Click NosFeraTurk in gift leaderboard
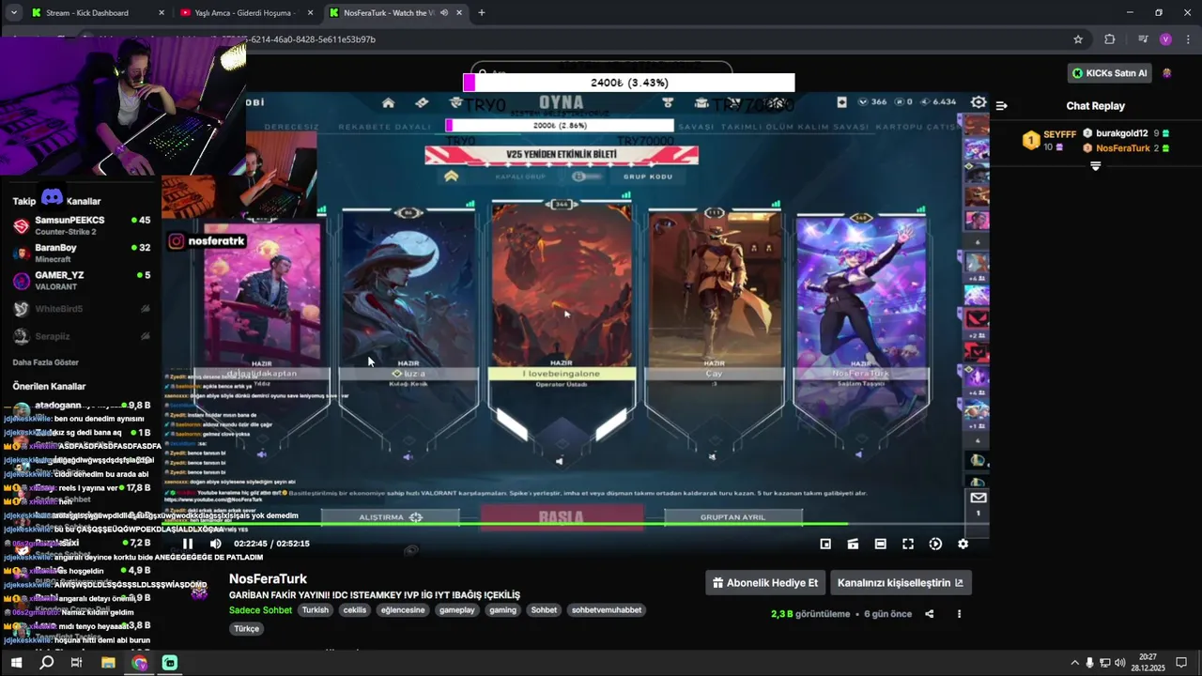The image size is (1202, 676). [x=1126, y=148]
